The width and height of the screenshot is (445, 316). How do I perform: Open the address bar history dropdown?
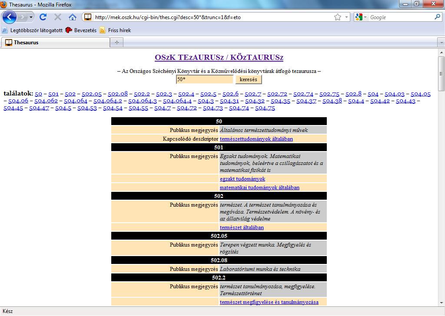tap(346, 17)
